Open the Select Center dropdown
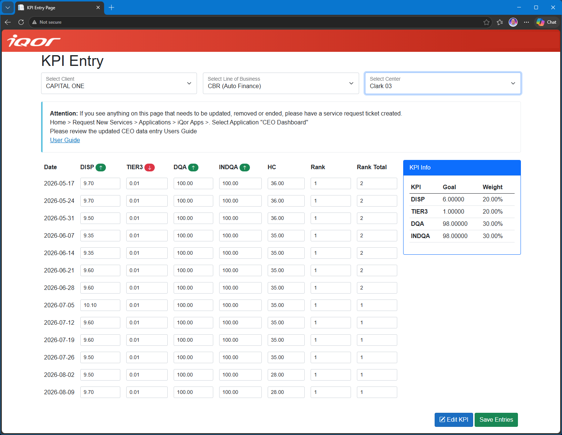The image size is (562, 435). 443,83
